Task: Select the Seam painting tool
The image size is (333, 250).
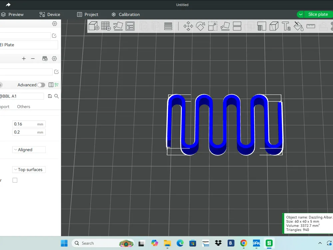Action: point(274,26)
